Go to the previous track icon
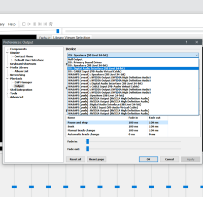203x197 pixels. 40,24
